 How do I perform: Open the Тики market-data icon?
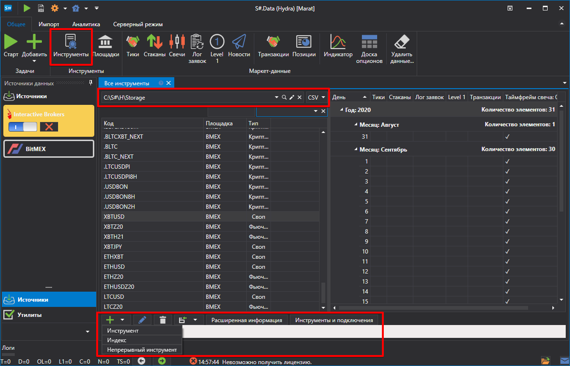pyautogui.click(x=133, y=46)
